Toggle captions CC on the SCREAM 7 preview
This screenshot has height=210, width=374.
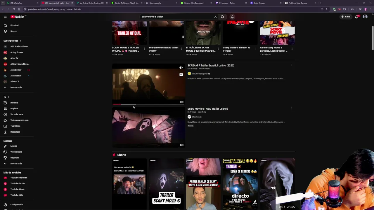pos(181,75)
